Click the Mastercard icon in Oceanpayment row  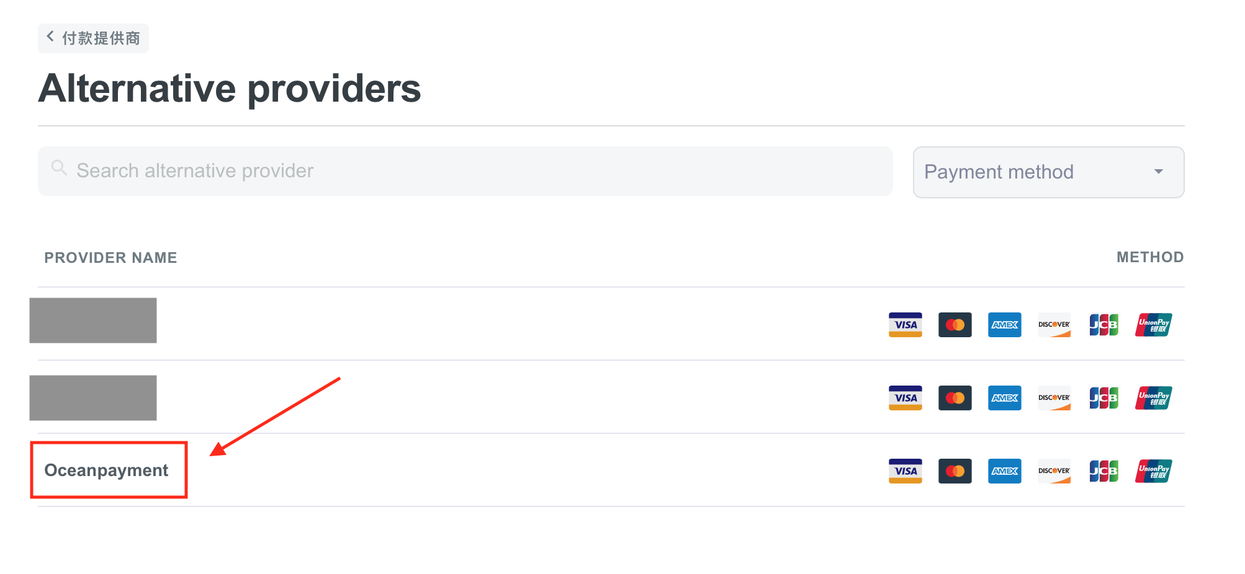pyautogui.click(x=955, y=471)
